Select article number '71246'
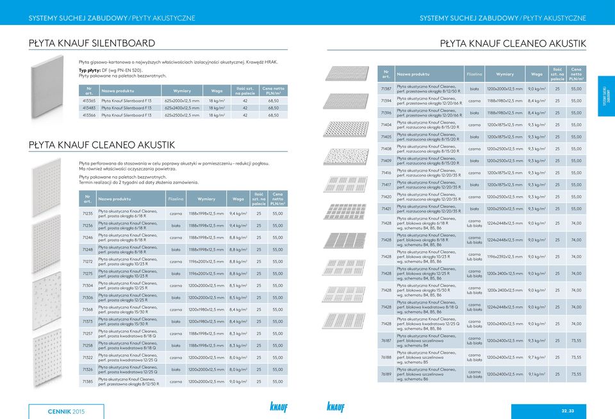The image size is (615, 419). (x=88, y=238)
